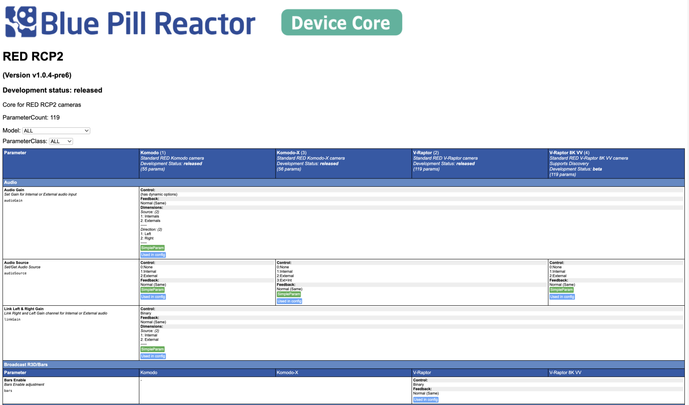Open the ParameterClass dropdown
Viewport: 689px width, 405px height.
[x=61, y=141]
